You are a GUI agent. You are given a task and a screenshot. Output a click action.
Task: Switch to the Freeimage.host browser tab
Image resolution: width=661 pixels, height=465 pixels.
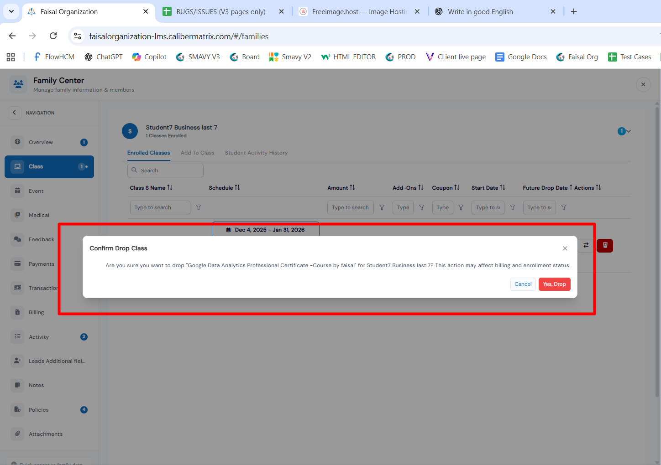[x=359, y=11]
